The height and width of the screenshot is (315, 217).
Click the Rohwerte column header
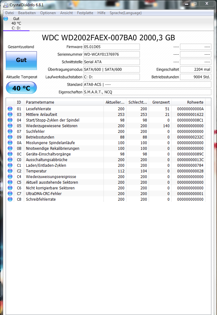point(188,102)
